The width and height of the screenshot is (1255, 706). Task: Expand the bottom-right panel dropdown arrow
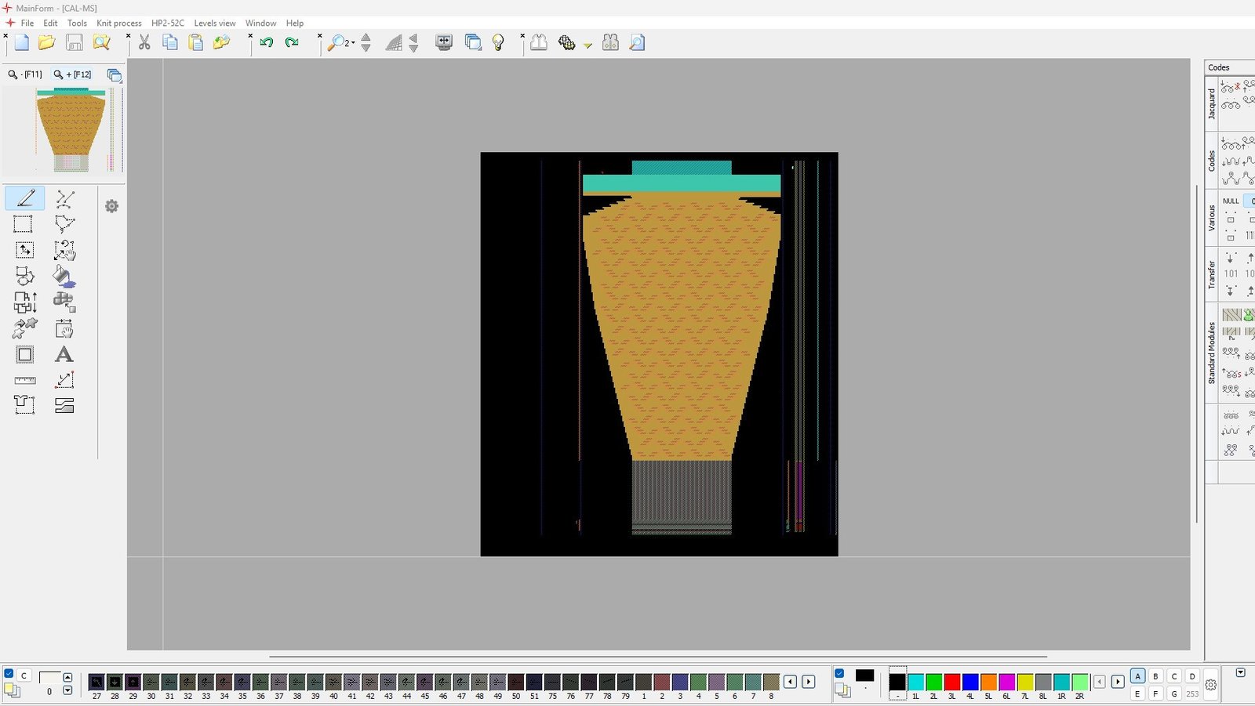(1240, 673)
